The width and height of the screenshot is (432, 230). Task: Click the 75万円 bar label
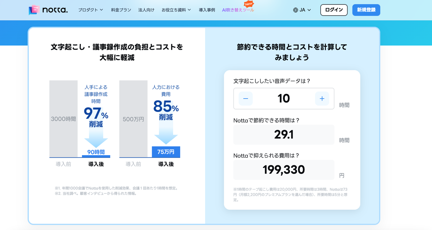pyautogui.click(x=166, y=152)
